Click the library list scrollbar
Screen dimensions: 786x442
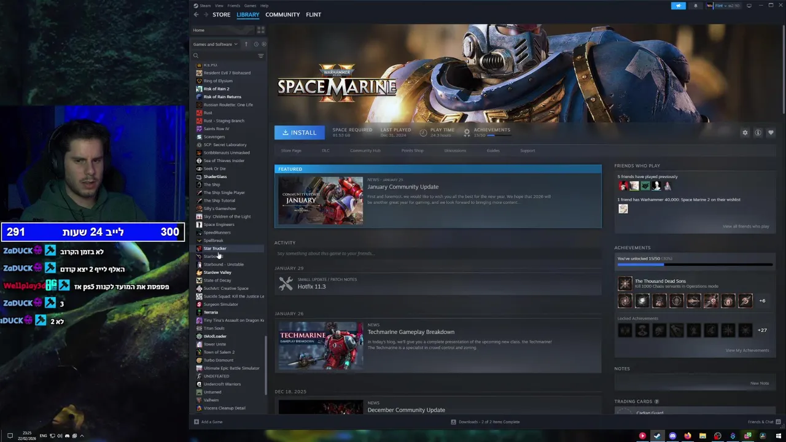[266, 365]
